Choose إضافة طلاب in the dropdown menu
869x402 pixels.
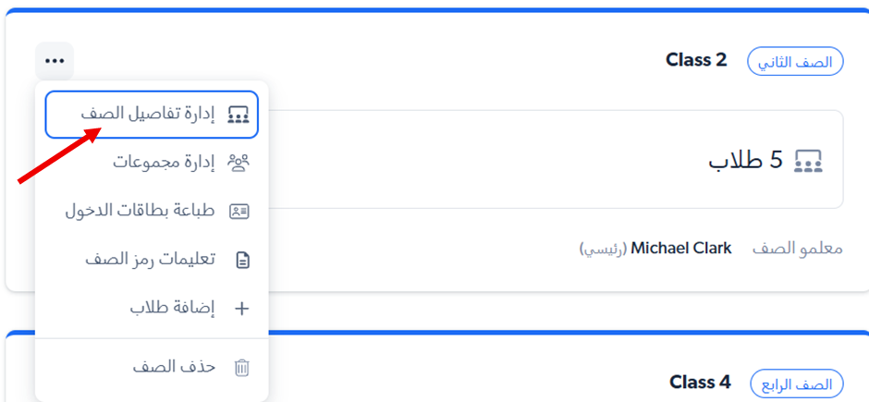[172, 308]
